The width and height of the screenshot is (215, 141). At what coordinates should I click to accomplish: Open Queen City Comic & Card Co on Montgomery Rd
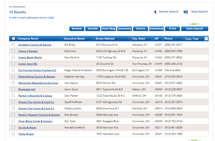[x=36, y=102]
